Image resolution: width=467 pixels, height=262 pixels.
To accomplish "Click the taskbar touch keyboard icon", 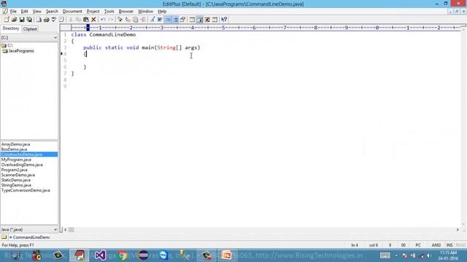I will [385, 255].
